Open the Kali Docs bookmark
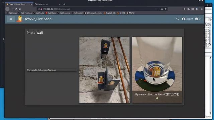 pos(50,13)
